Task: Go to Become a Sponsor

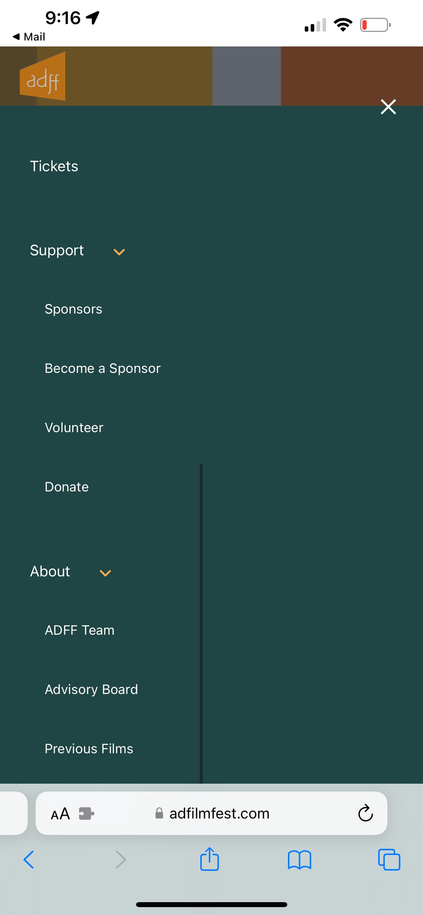Action: [x=103, y=368]
